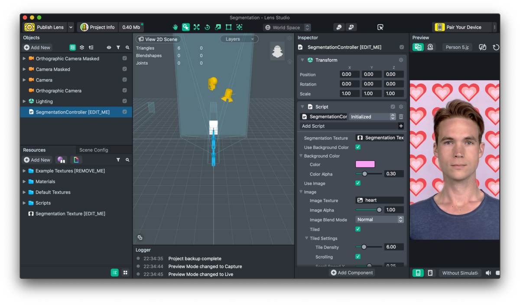Open the layers view in Objects panel
This screenshot has width=520, height=305.
coord(82,47)
